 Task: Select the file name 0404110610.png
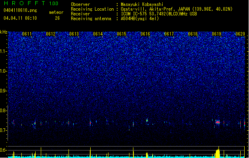coord(20,11)
